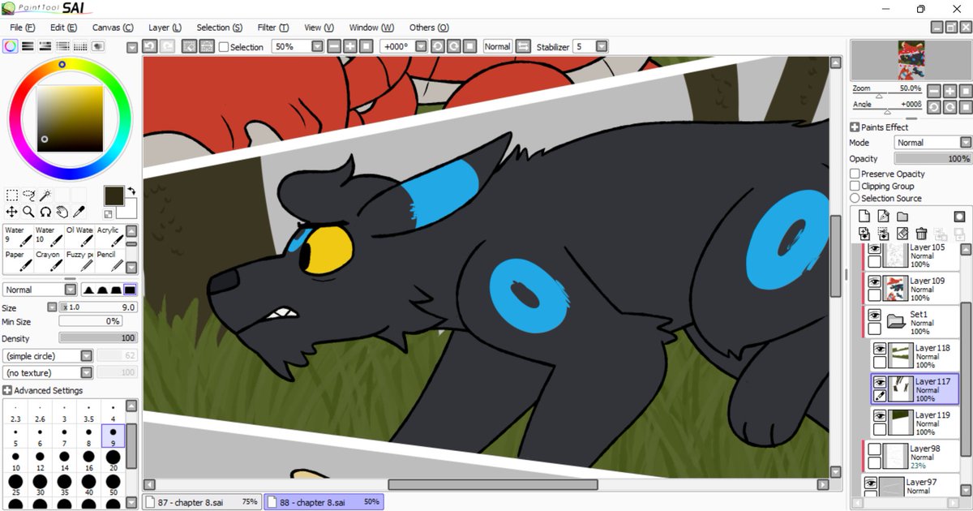Open the Canvas menu
The width and height of the screenshot is (973, 511).
(x=113, y=28)
